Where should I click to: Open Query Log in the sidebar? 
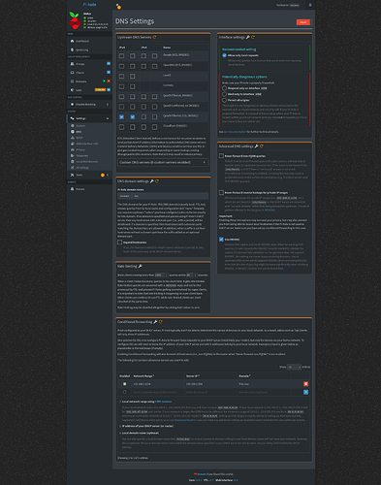point(89,49)
